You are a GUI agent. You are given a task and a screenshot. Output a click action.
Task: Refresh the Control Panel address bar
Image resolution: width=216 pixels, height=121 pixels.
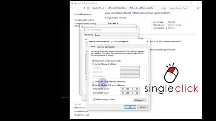pyautogui.click(x=165, y=8)
